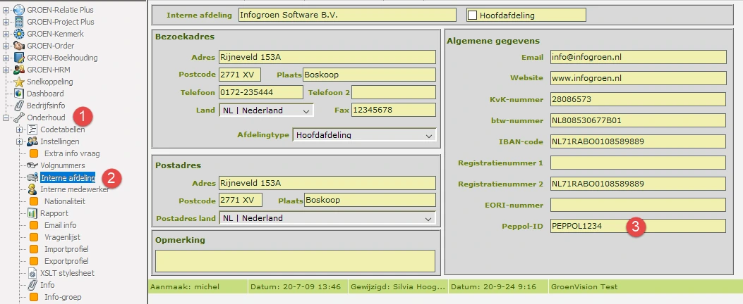This screenshot has height=304, width=743.
Task: Open Dashboard in the navigation tree
Action: [45, 94]
